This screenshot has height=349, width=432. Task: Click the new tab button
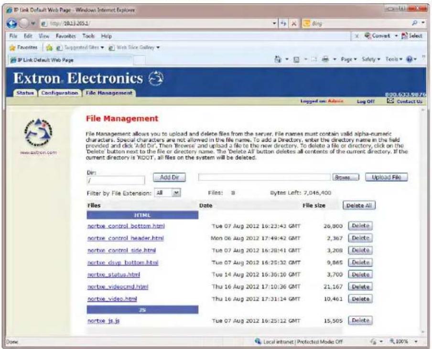139,60
